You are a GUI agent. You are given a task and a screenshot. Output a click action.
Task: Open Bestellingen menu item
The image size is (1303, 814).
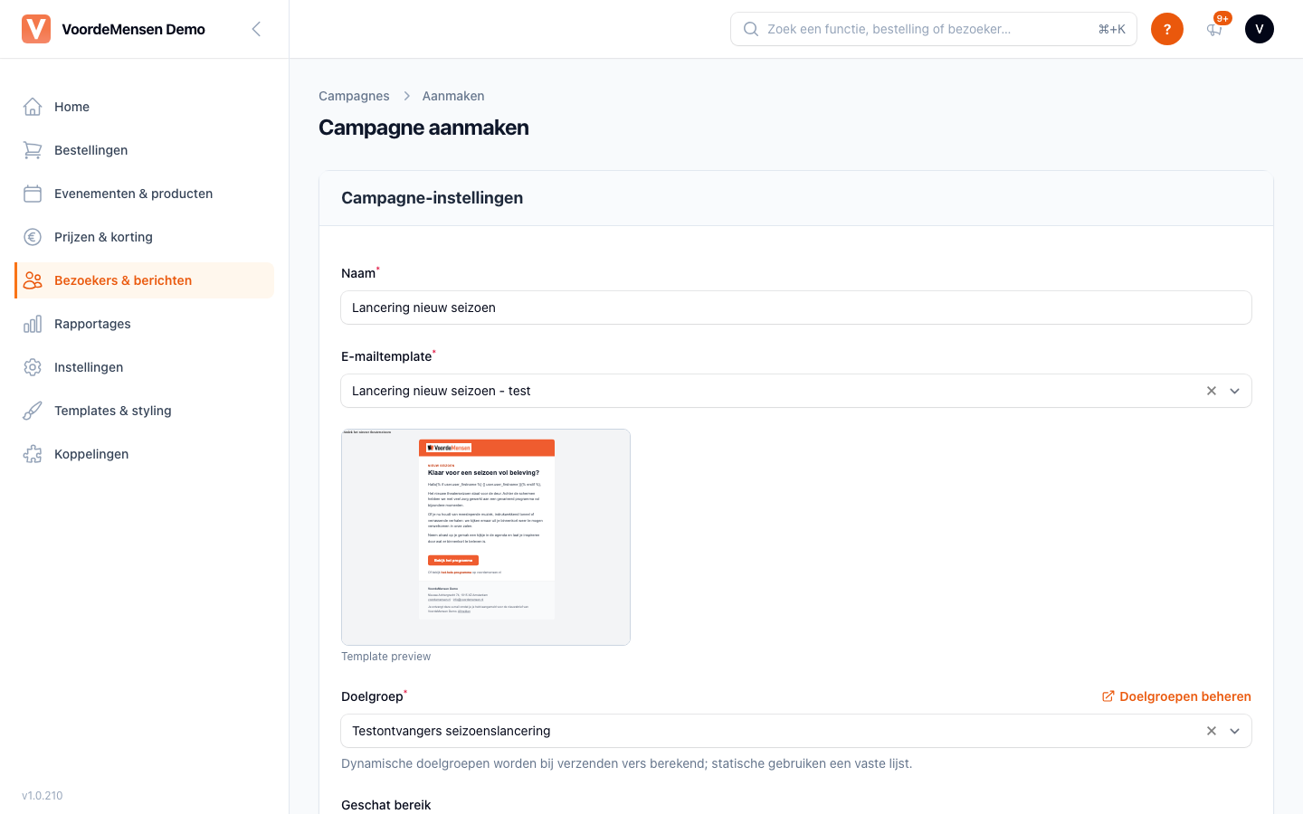pyautogui.click(x=144, y=150)
